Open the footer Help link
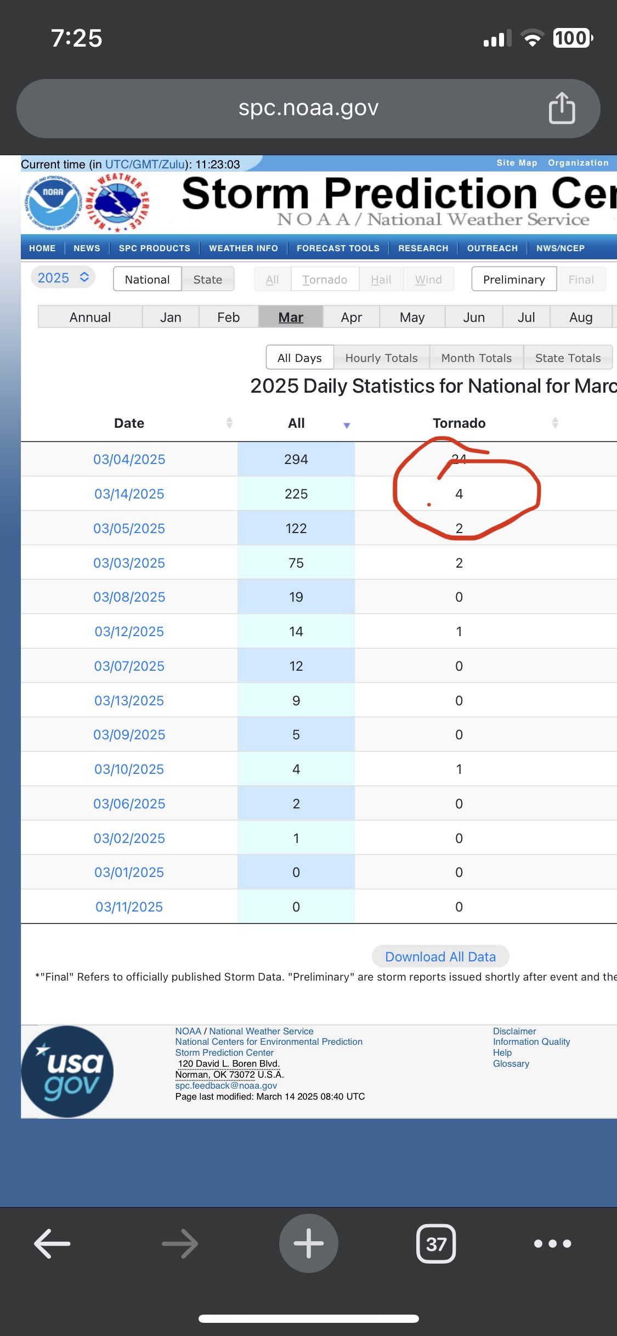 [x=502, y=1052]
